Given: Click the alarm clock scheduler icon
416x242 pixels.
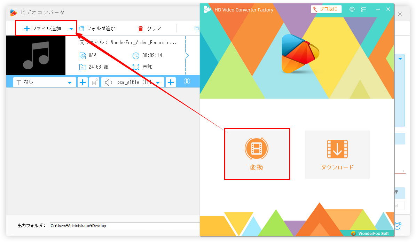Looking at the screenshot, I should pyautogui.click(x=398, y=226).
